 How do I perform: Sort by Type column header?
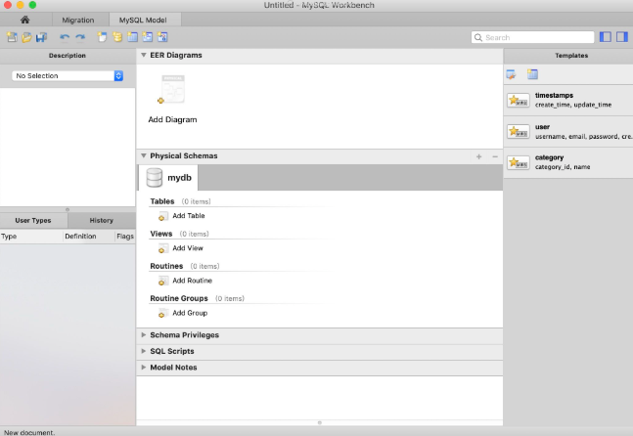(31, 237)
